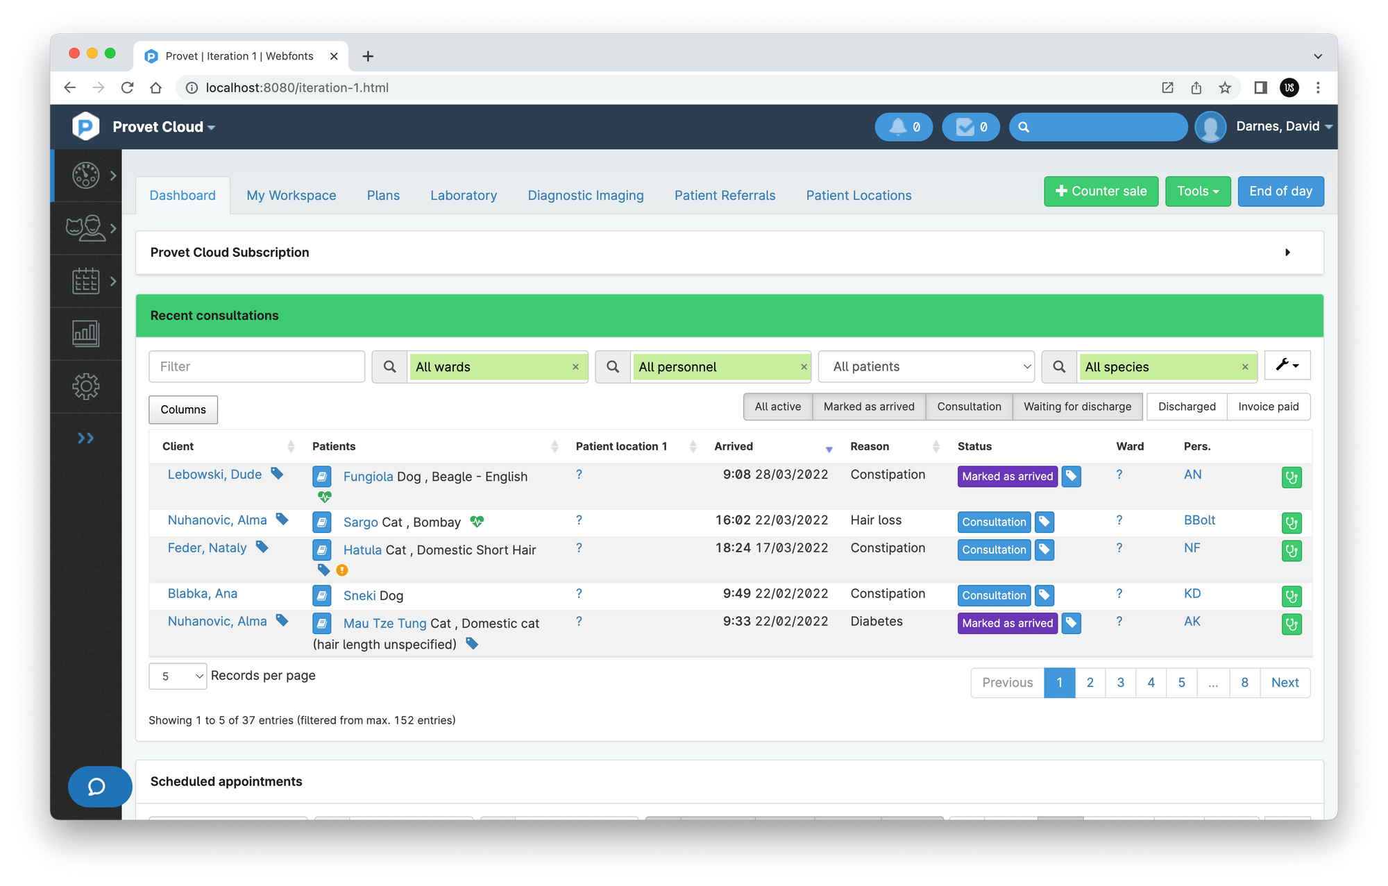Expand the Provet Cloud Subscription panel

tap(1287, 253)
